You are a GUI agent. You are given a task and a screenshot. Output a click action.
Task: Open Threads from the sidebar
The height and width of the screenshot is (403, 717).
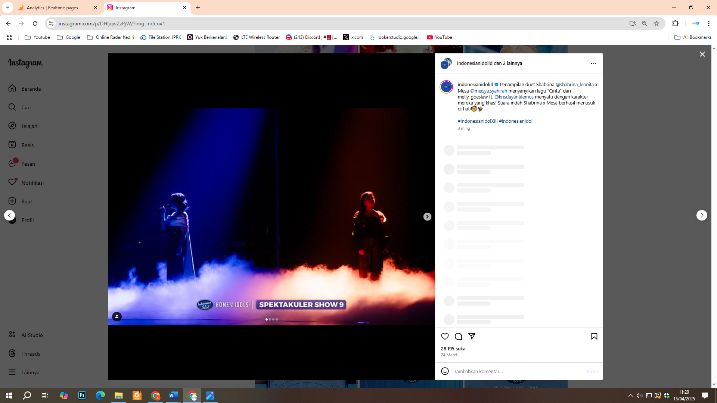click(24, 353)
